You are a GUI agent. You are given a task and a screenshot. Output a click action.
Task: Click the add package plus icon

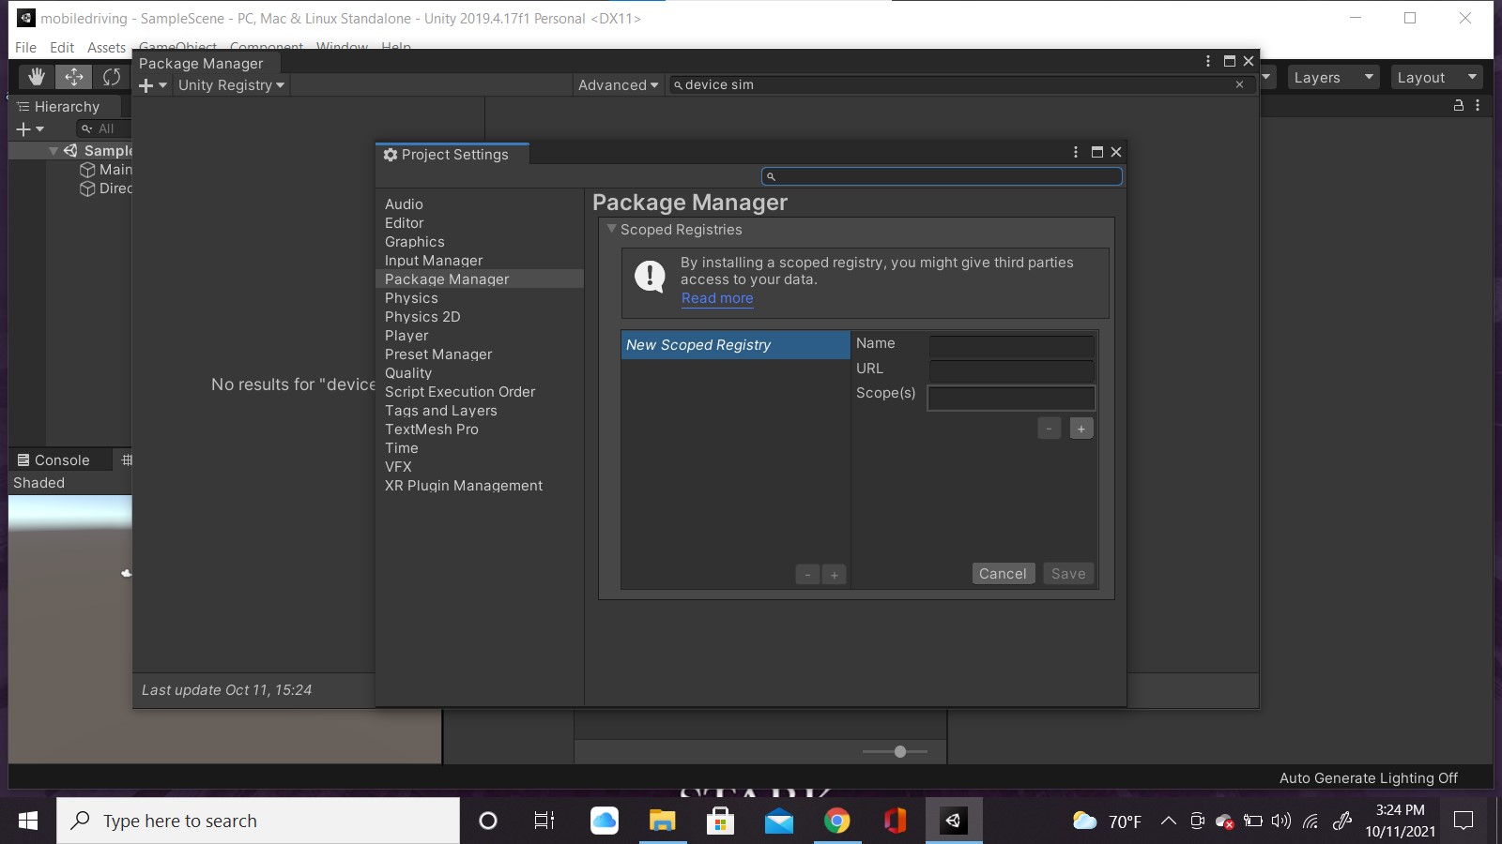pyautogui.click(x=146, y=85)
